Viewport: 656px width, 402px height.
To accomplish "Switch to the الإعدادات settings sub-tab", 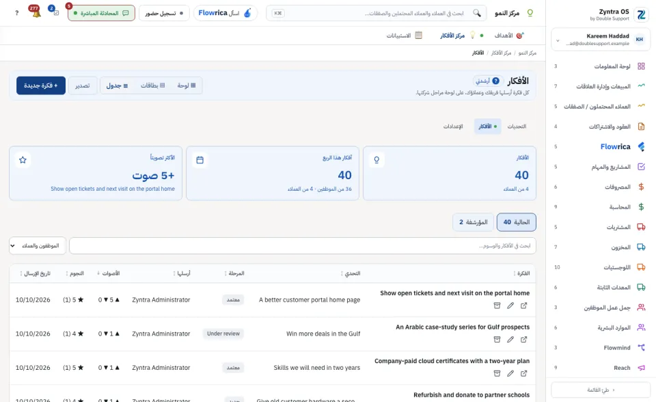I will 453,126.
